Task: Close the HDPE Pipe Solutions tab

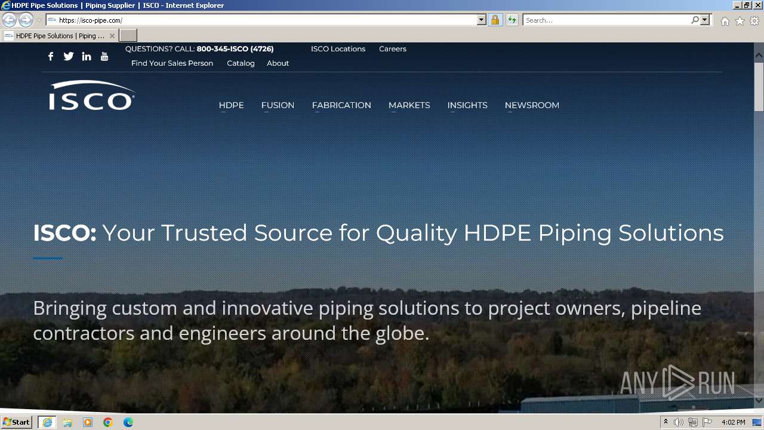Action: [x=112, y=36]
